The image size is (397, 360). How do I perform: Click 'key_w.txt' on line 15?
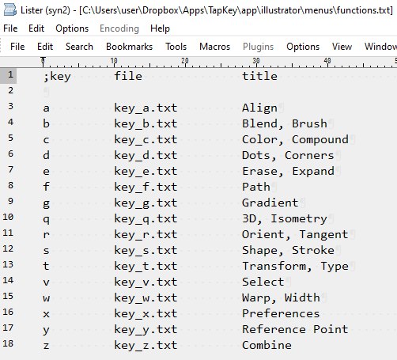click(x=146, y=298)
